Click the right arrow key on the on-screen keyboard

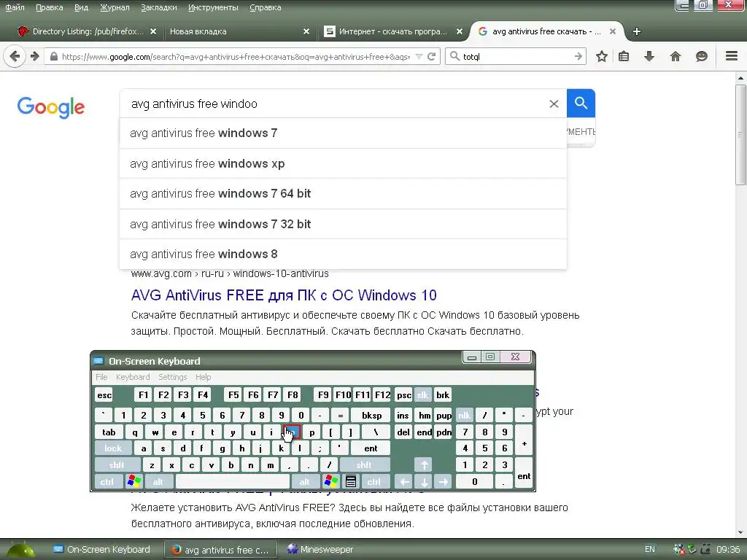point(443,481)
